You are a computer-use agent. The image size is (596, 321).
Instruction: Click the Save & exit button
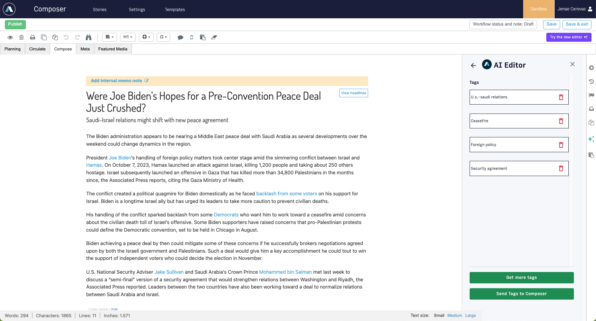pyautogui.click(x=577, y=25)
